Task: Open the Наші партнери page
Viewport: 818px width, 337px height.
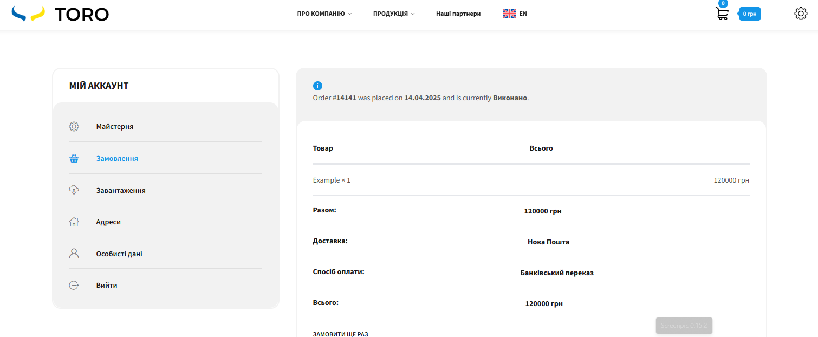Action: (x=458, y=14)
